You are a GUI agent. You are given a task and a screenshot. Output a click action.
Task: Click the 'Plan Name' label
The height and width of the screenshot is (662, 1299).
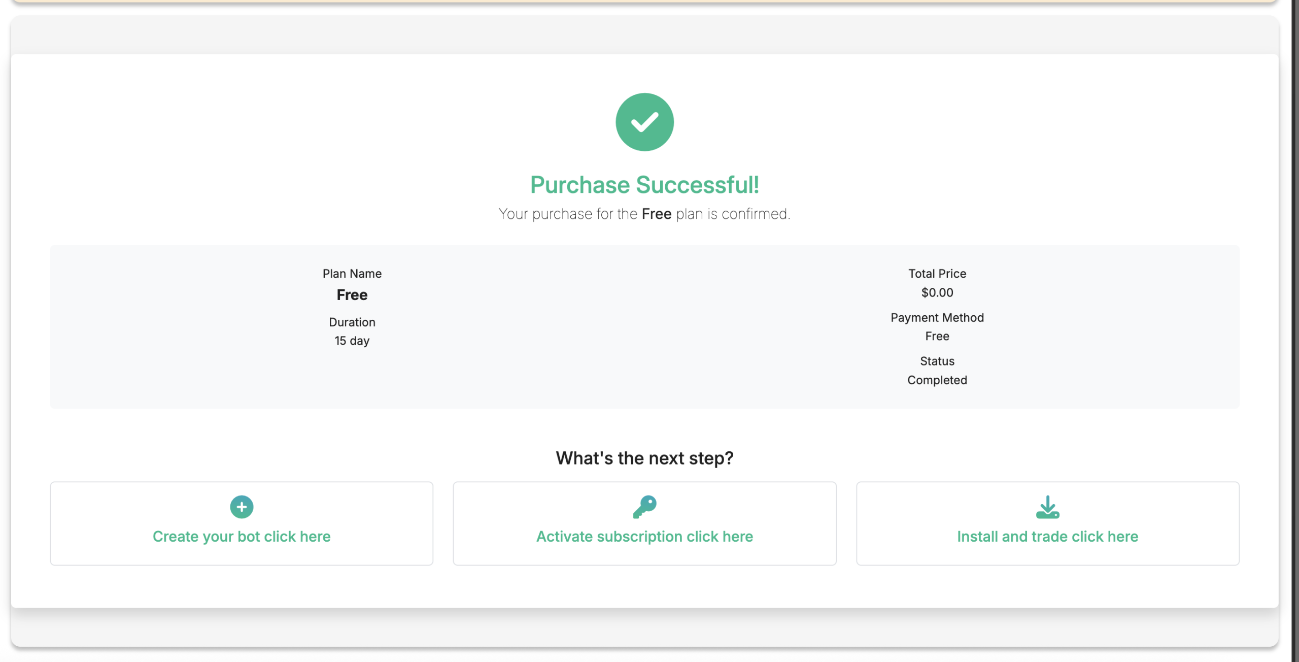[x=352, y=274]
